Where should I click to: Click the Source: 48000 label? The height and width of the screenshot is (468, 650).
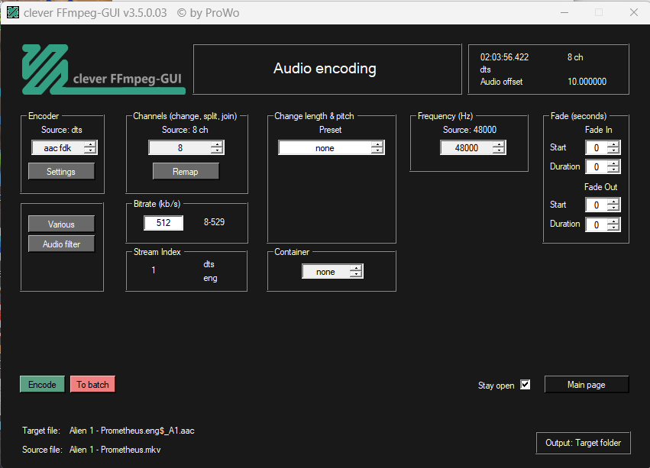[x=470, y=130]
